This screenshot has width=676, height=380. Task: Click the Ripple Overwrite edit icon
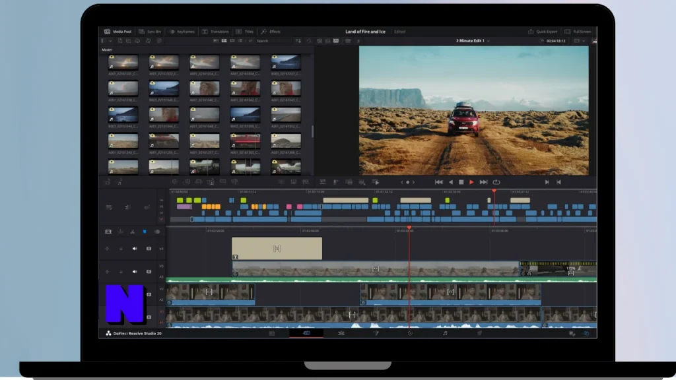tap(198, 182)
